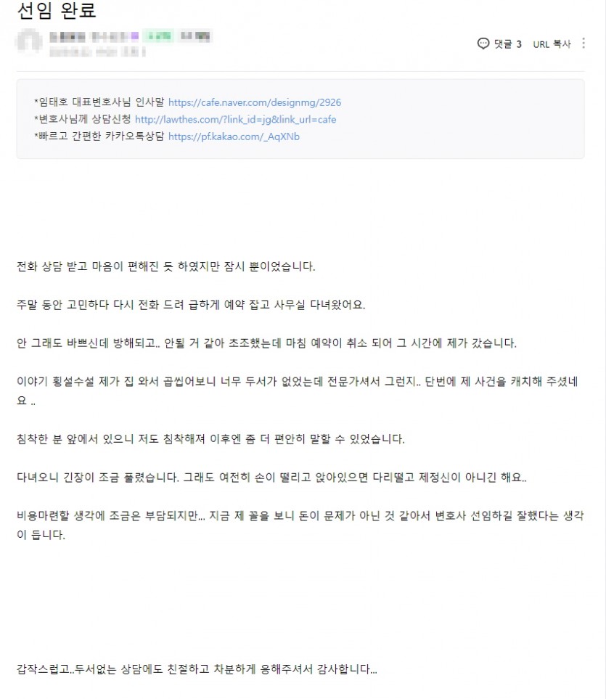Screen dimensions: 606x699
Task: Click the sentence starting 주말 동안 고민하다
Action: tap(191, 305)
